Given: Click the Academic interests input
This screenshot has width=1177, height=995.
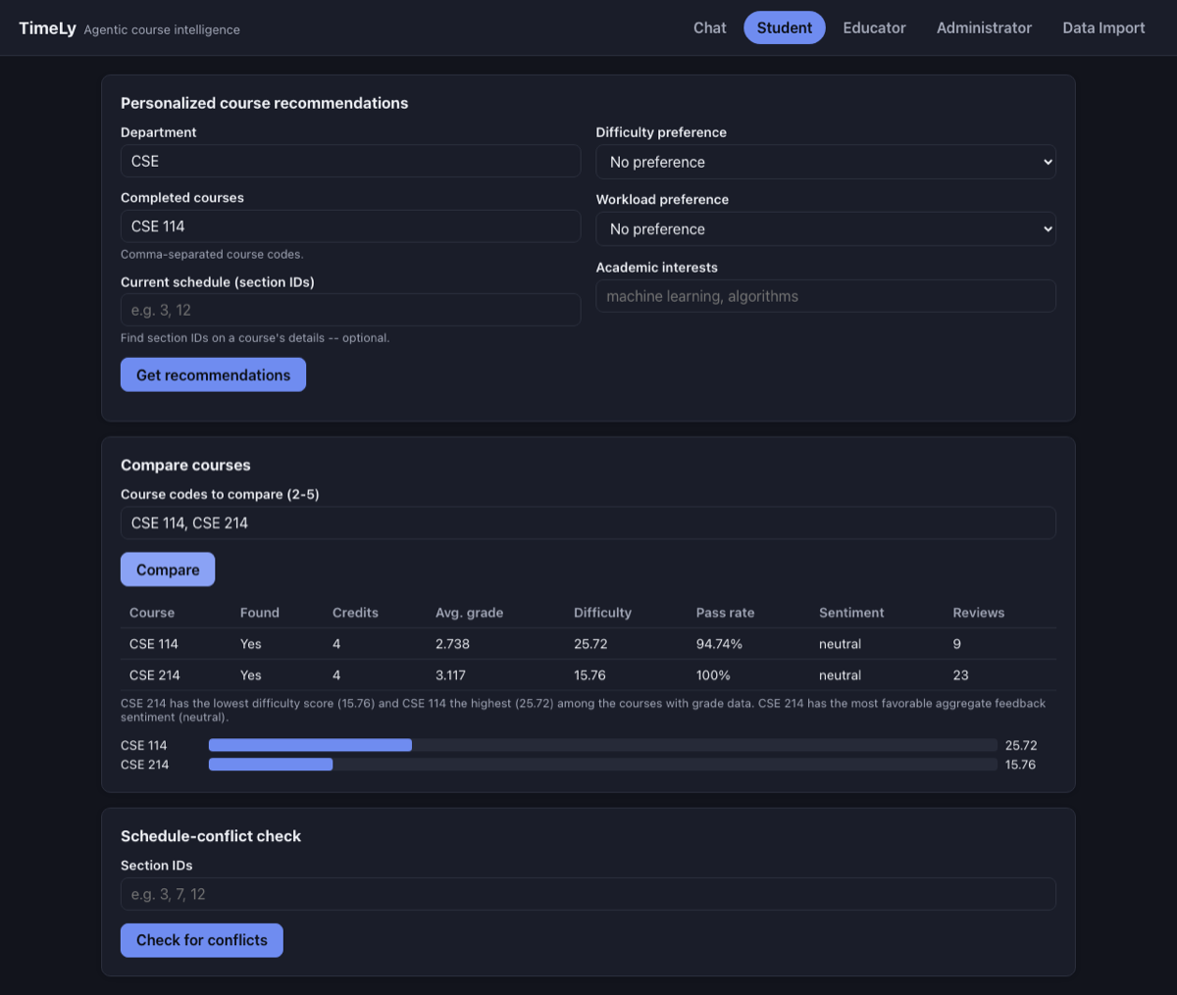Looking at the screenshot, I should (x=826, y=296).
